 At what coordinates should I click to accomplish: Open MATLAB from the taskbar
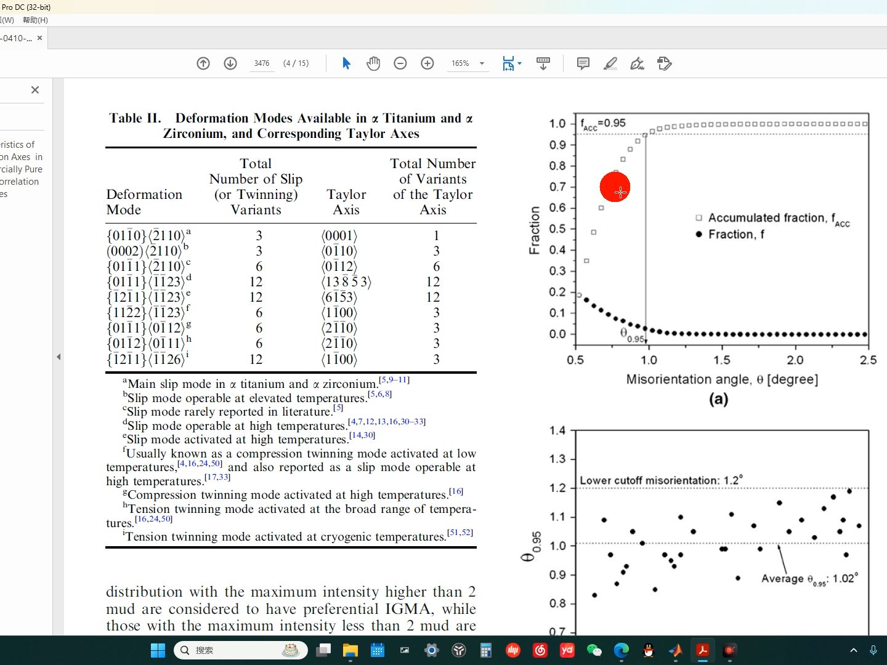click(676, 650)
